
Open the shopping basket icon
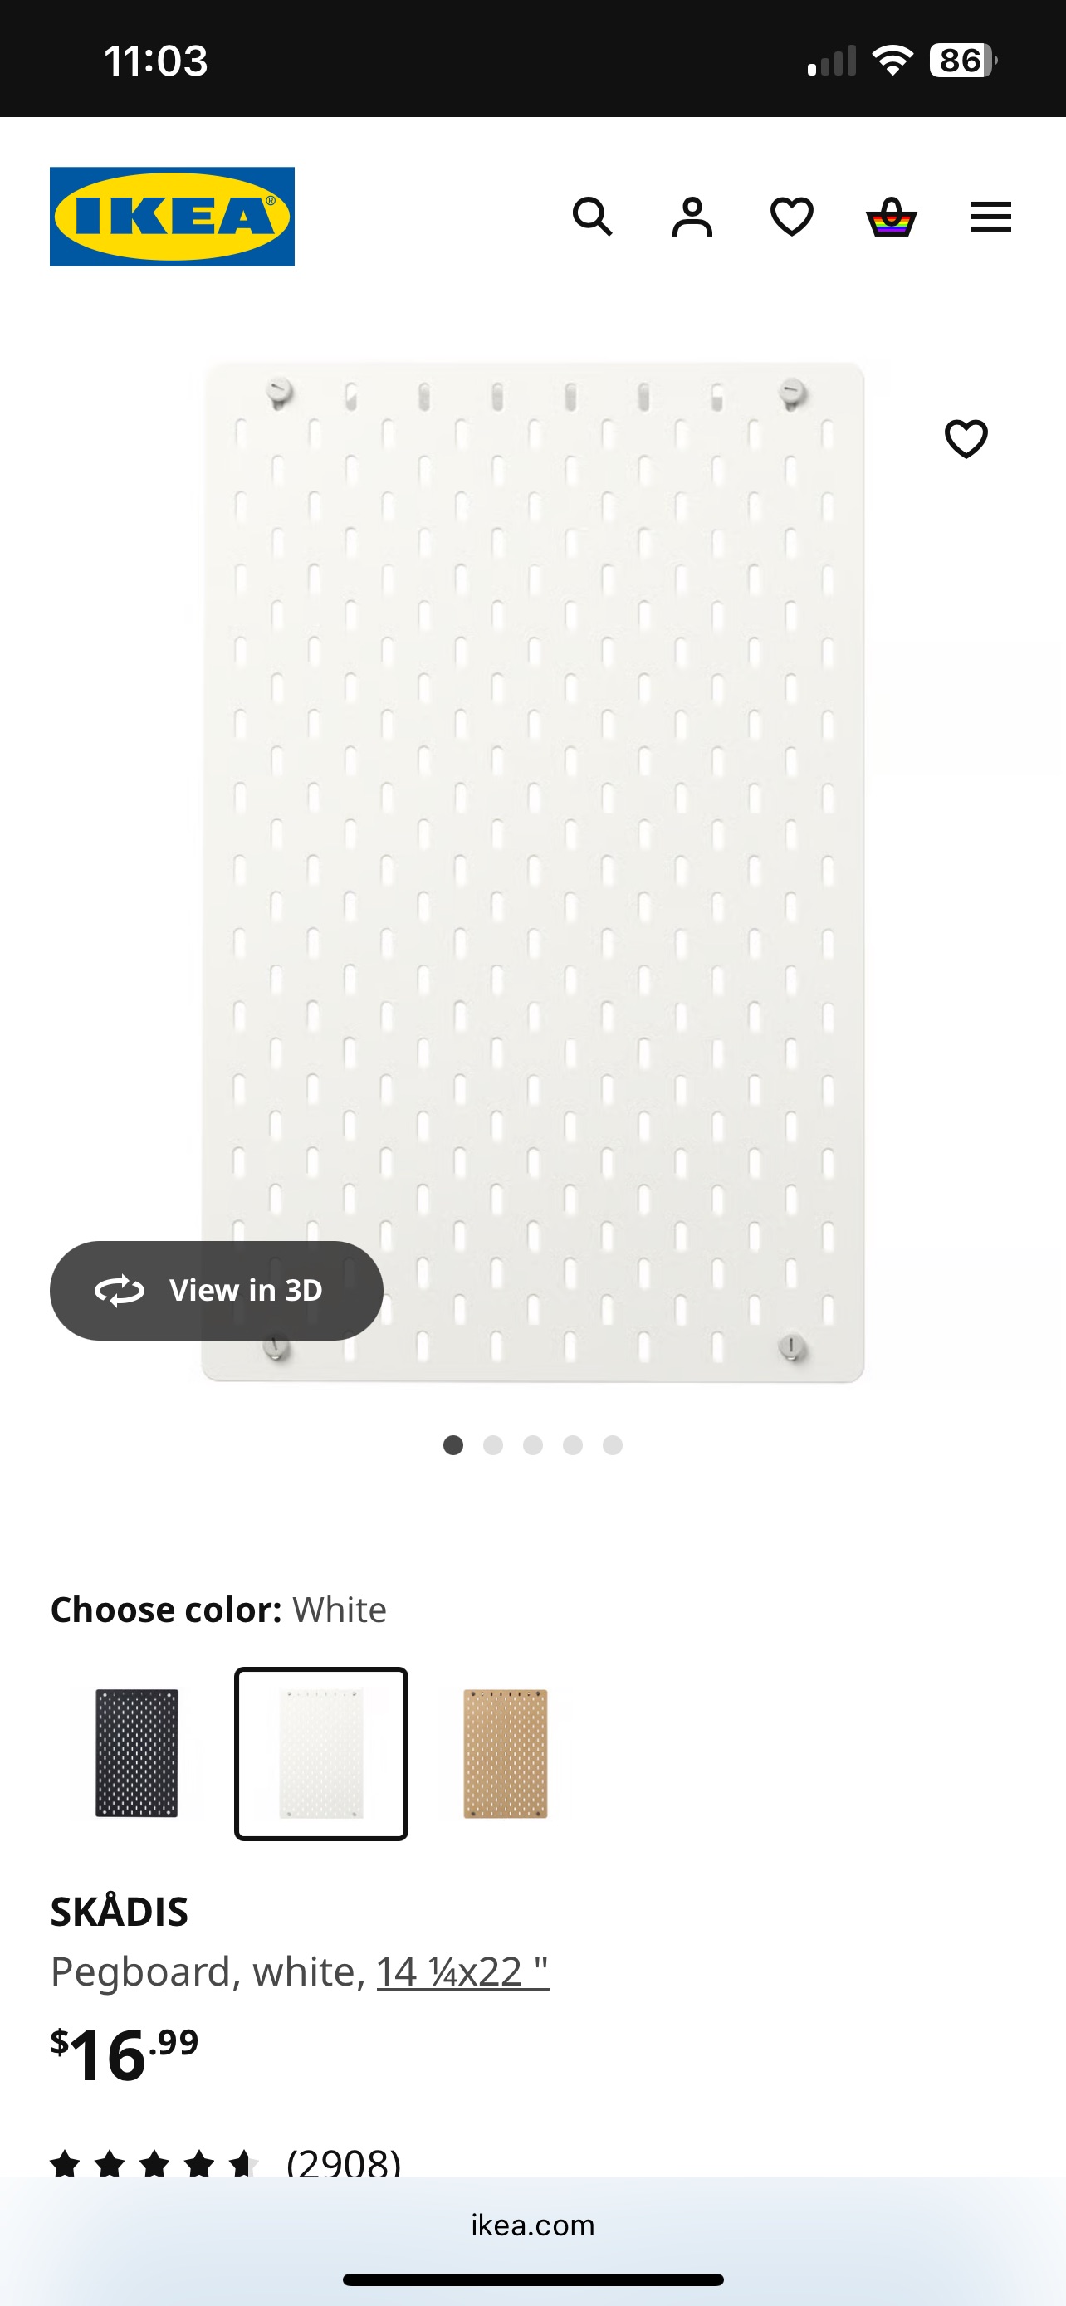(892, 217)
